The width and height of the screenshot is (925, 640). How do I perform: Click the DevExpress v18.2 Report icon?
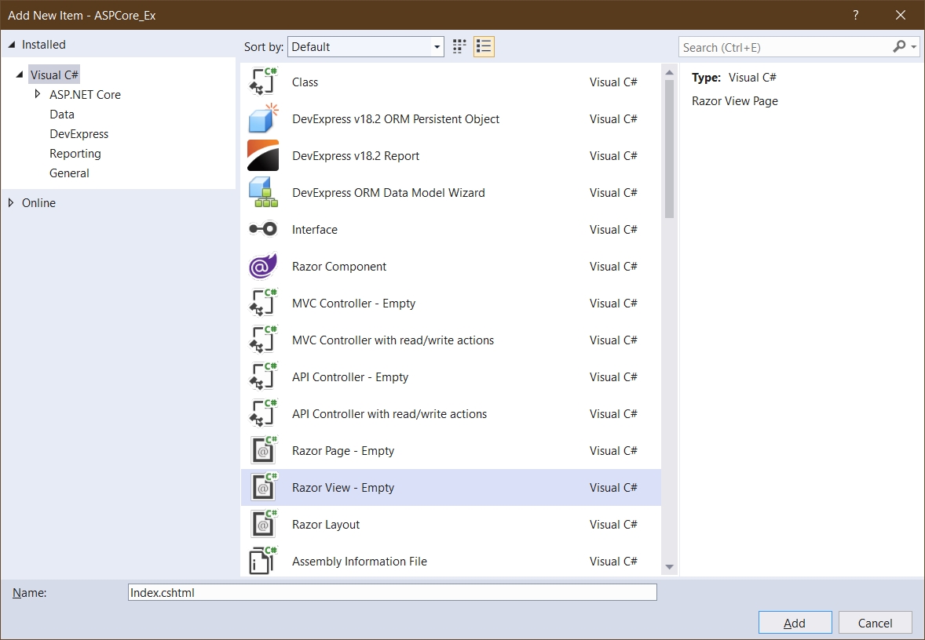(263, 155)
